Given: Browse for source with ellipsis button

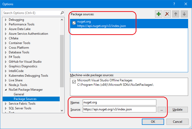Looking at the screenshot, I should coord(162,110).
